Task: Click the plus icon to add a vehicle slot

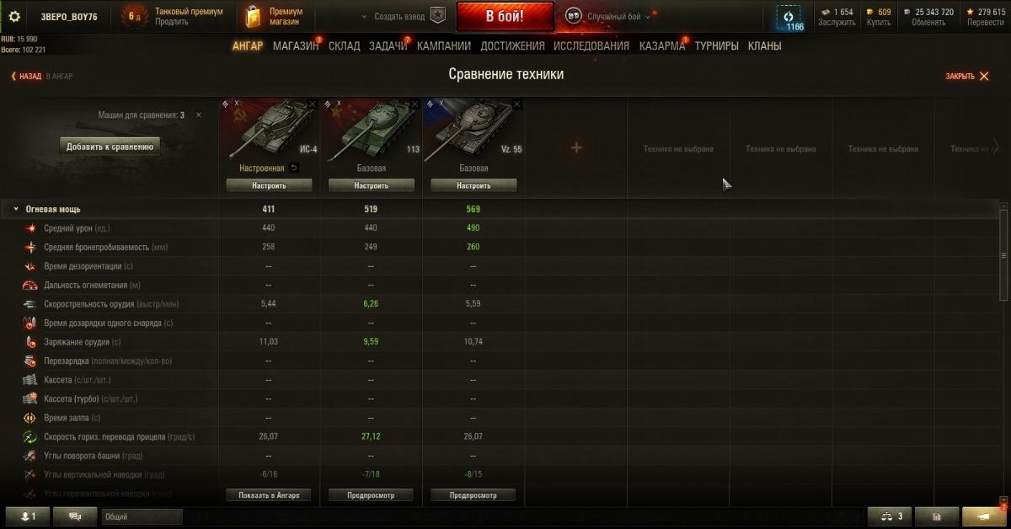Action: (576, 148)
